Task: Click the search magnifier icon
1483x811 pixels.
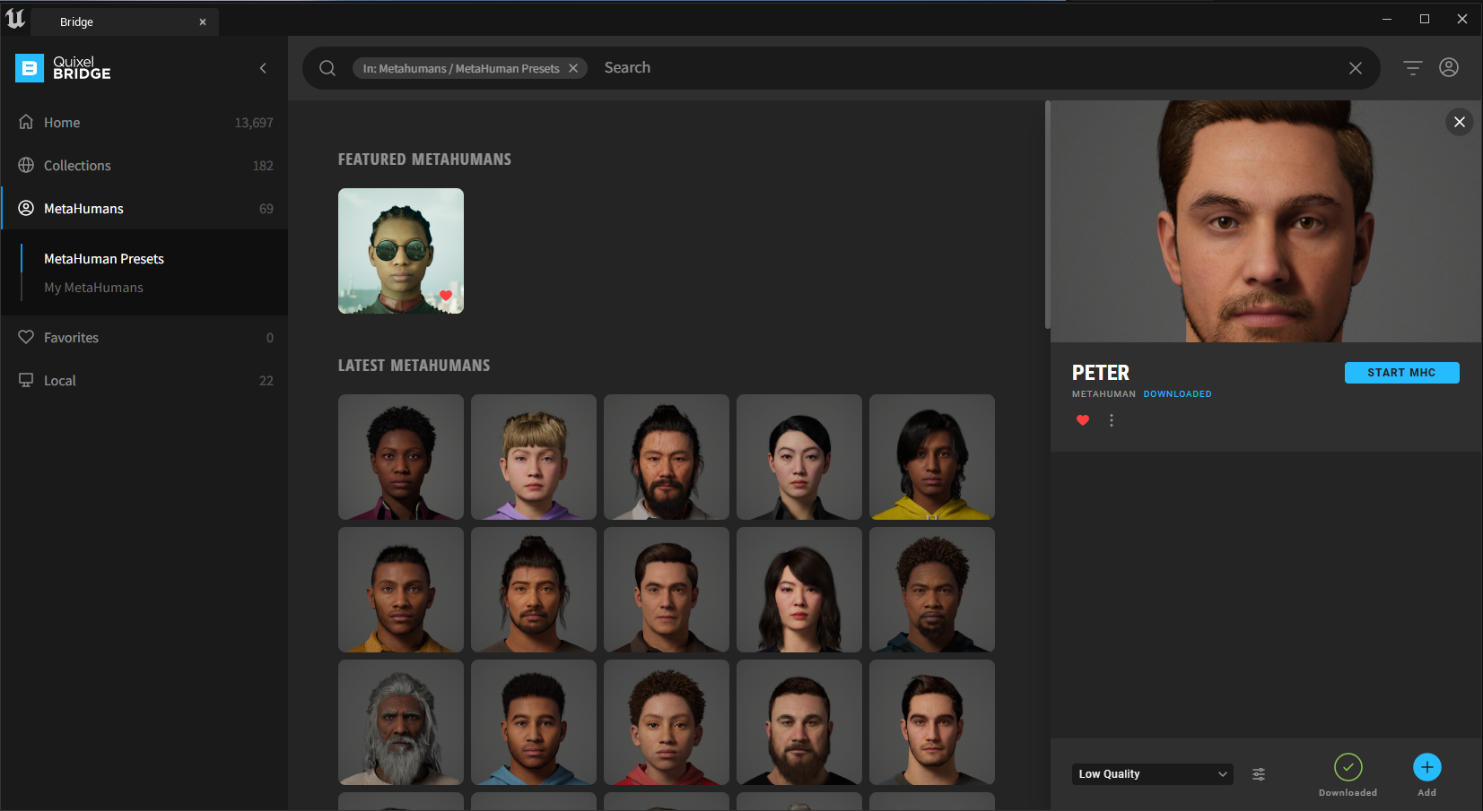Action: tap(327, 68)
